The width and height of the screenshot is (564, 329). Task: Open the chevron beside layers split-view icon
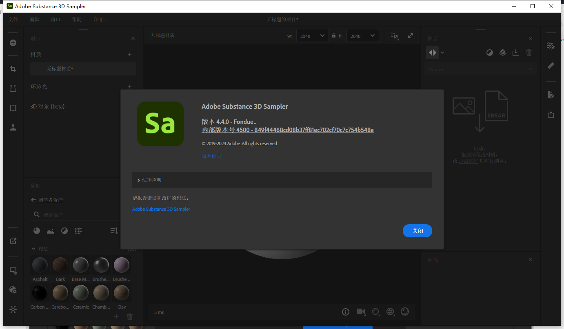pos(442,53)
